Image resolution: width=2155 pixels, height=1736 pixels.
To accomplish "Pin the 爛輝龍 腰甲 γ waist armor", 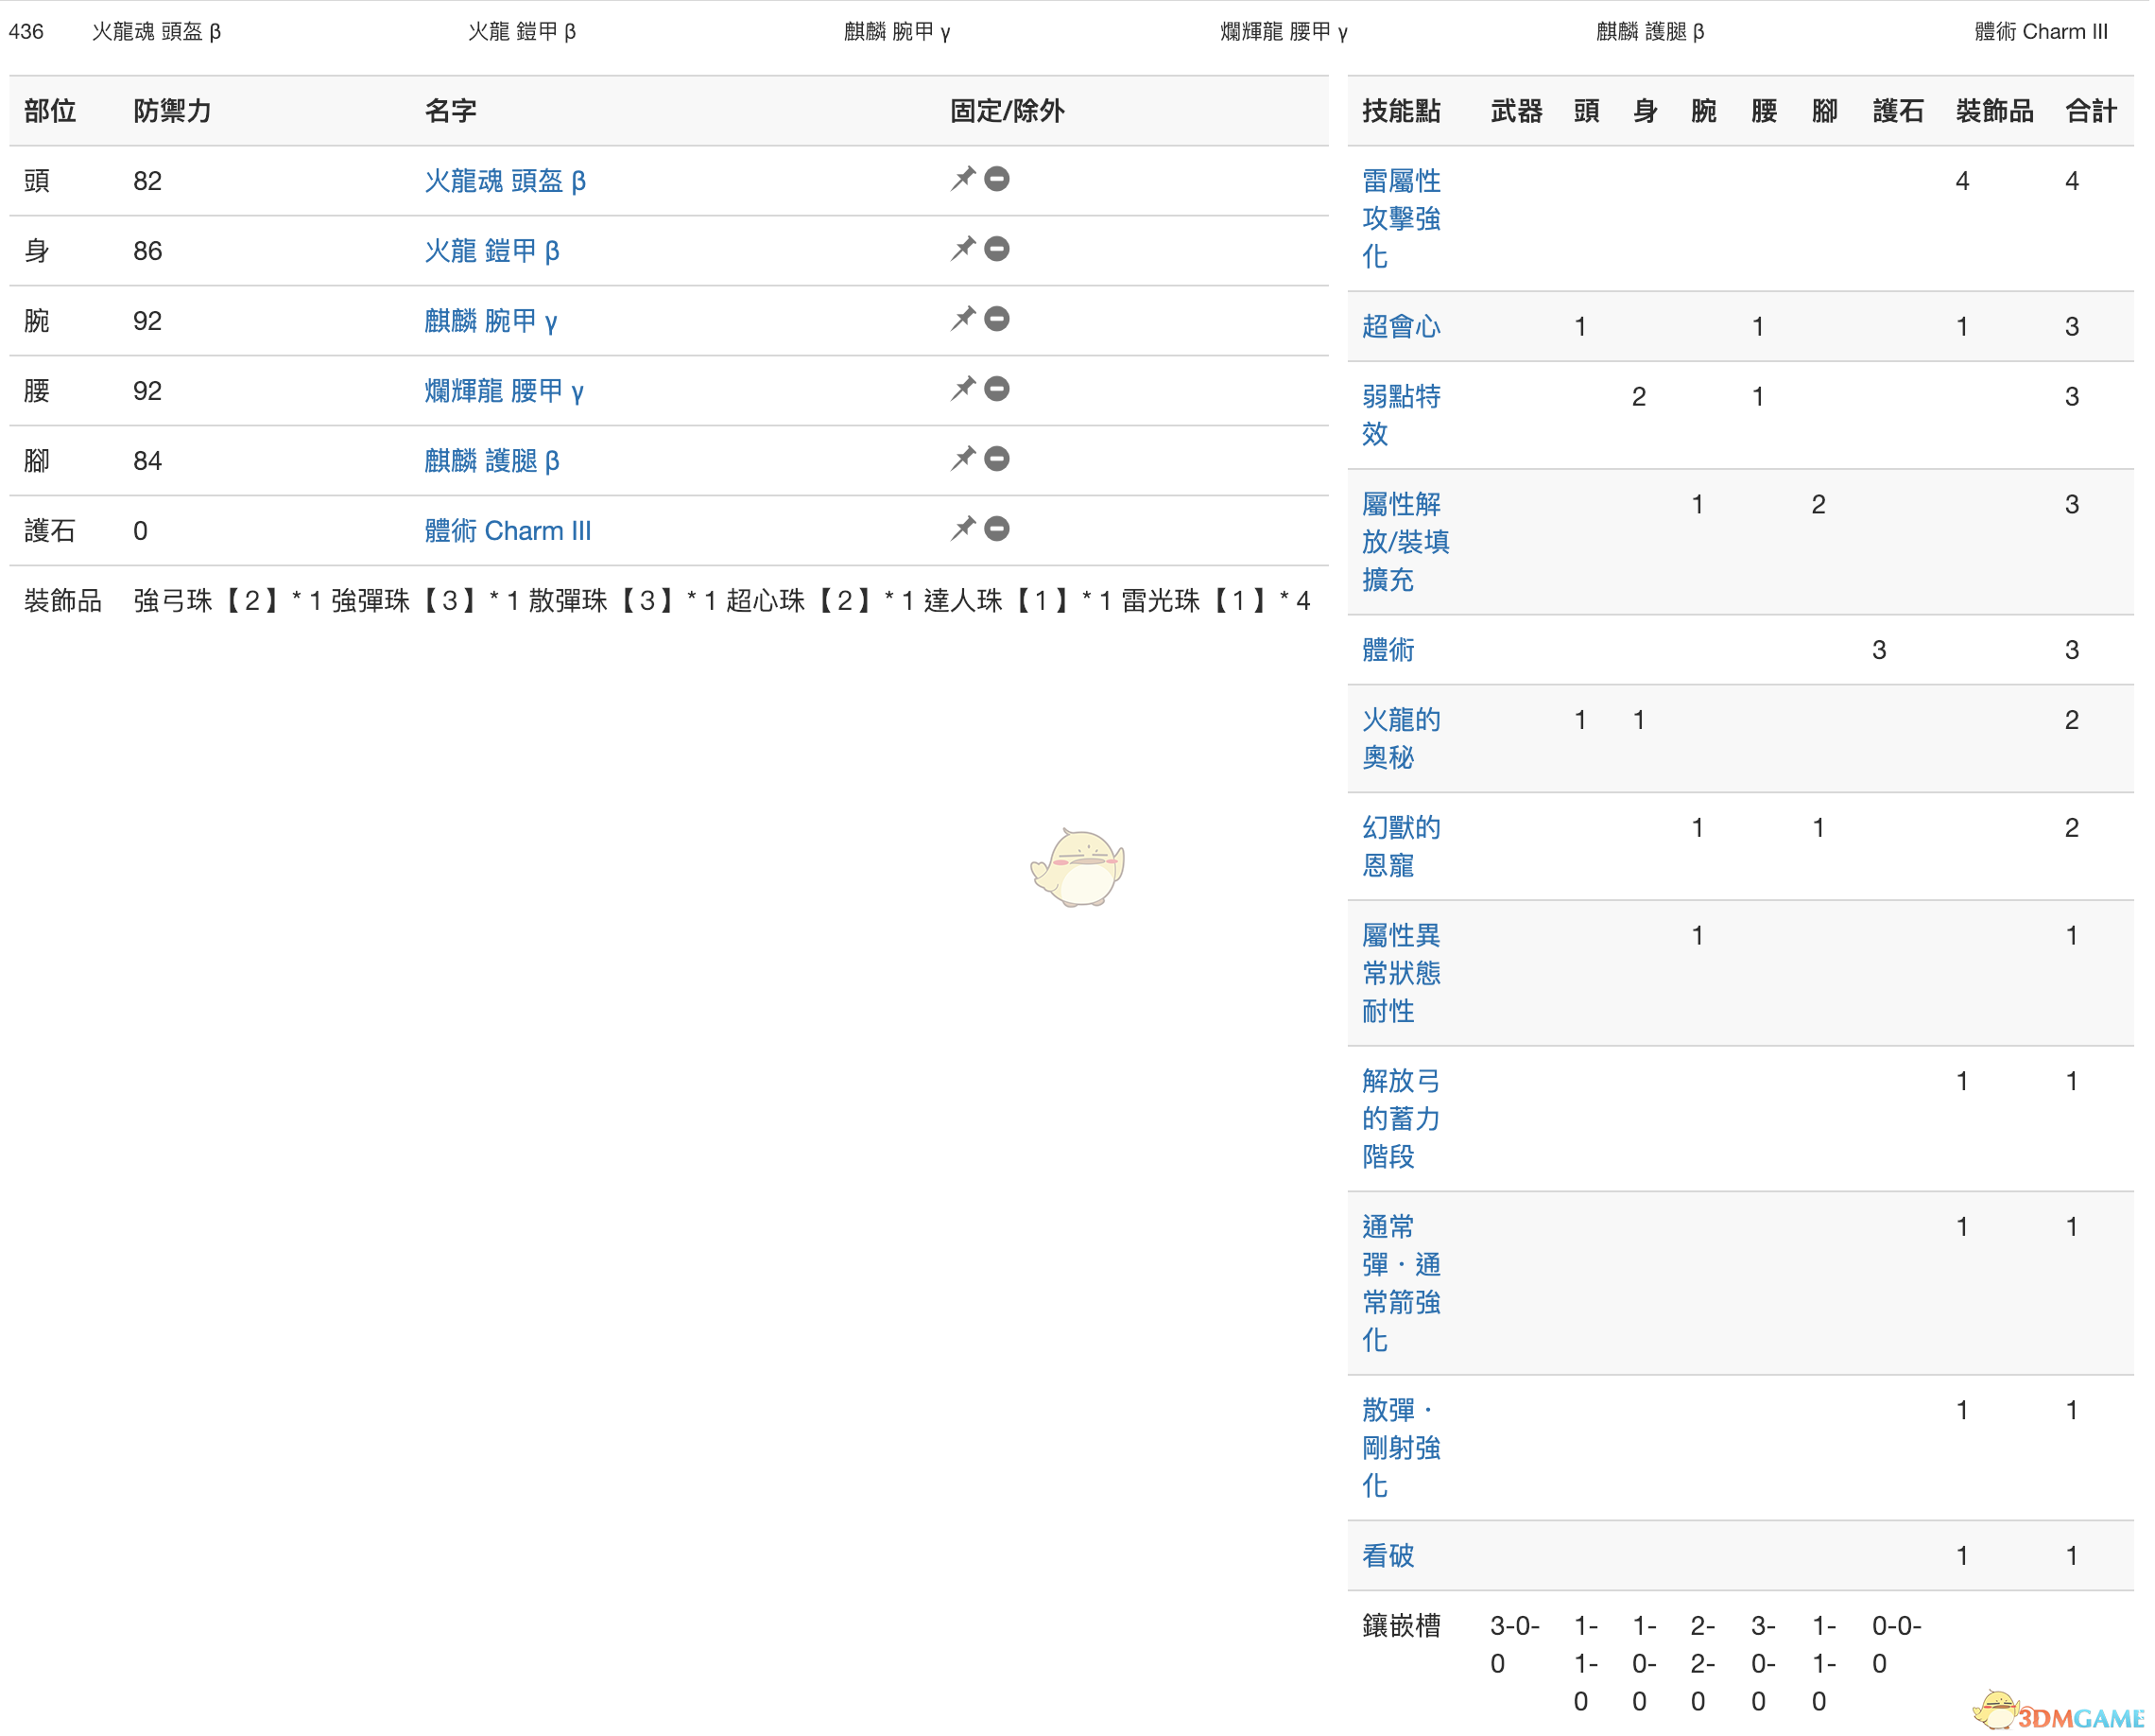I will (x=962, y=389).
